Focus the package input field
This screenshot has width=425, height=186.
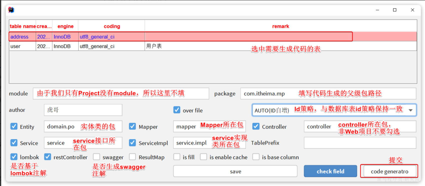(x=328, y=93)
